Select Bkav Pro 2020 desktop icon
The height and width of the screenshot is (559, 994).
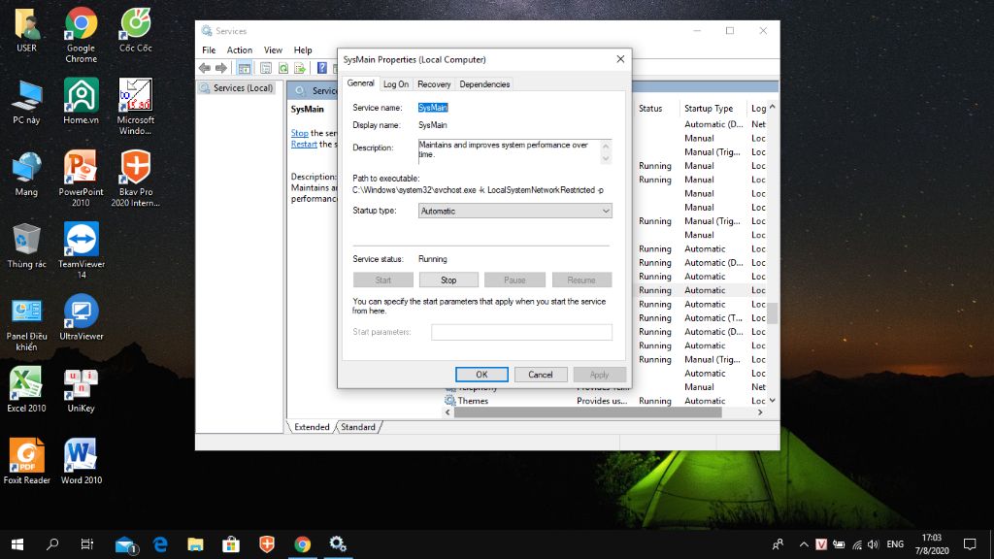click(x=136, y=180)
